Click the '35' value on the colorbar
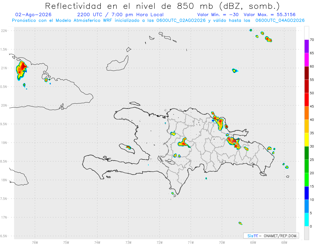Image resolution: width=319 pixels, height=246 pixels. (x=312, y=133)
